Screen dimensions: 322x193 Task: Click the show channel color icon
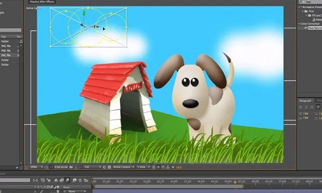pyautogui.click(x=80, y=167)
